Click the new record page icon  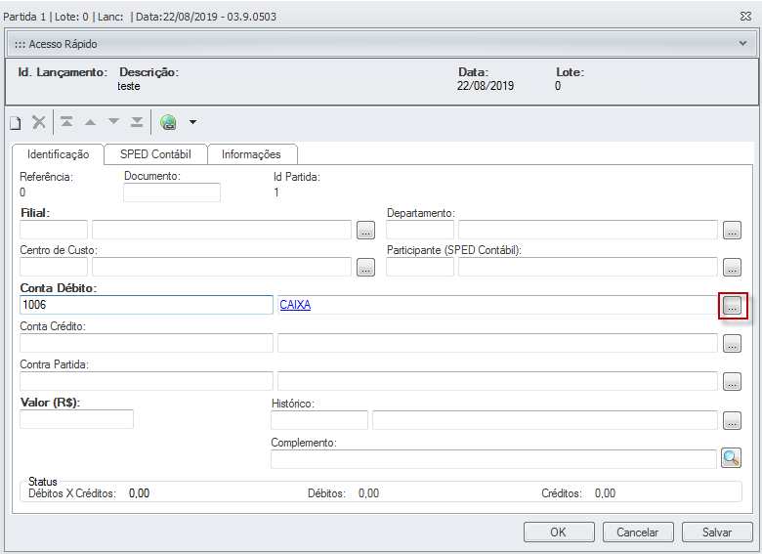(x=16, y=122)
